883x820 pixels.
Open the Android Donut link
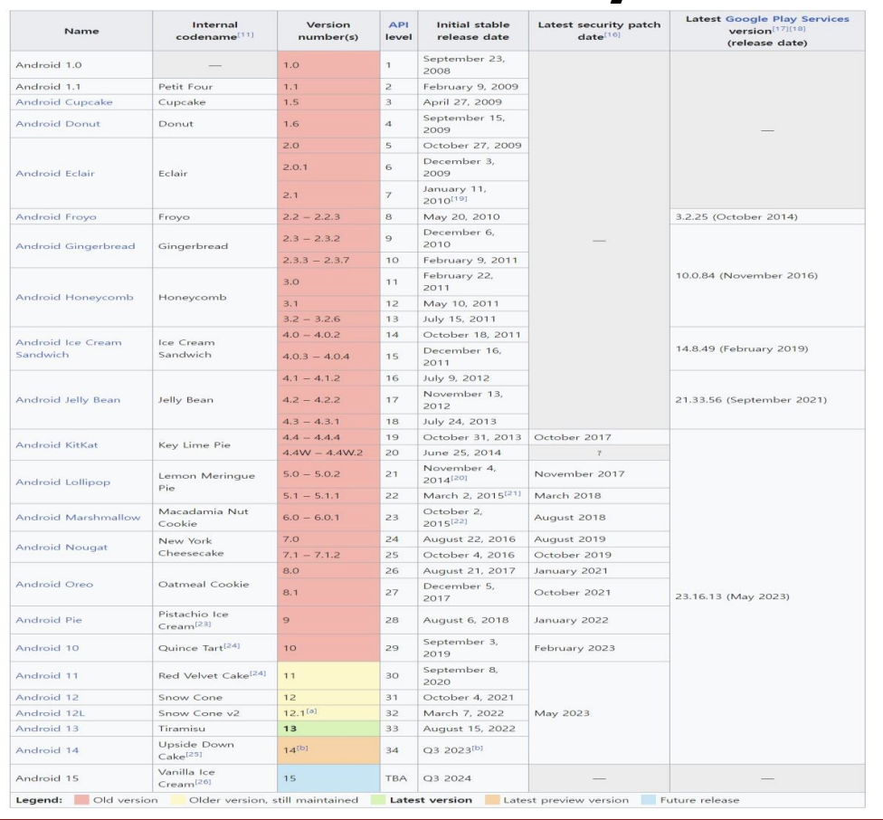coord(58,123)
